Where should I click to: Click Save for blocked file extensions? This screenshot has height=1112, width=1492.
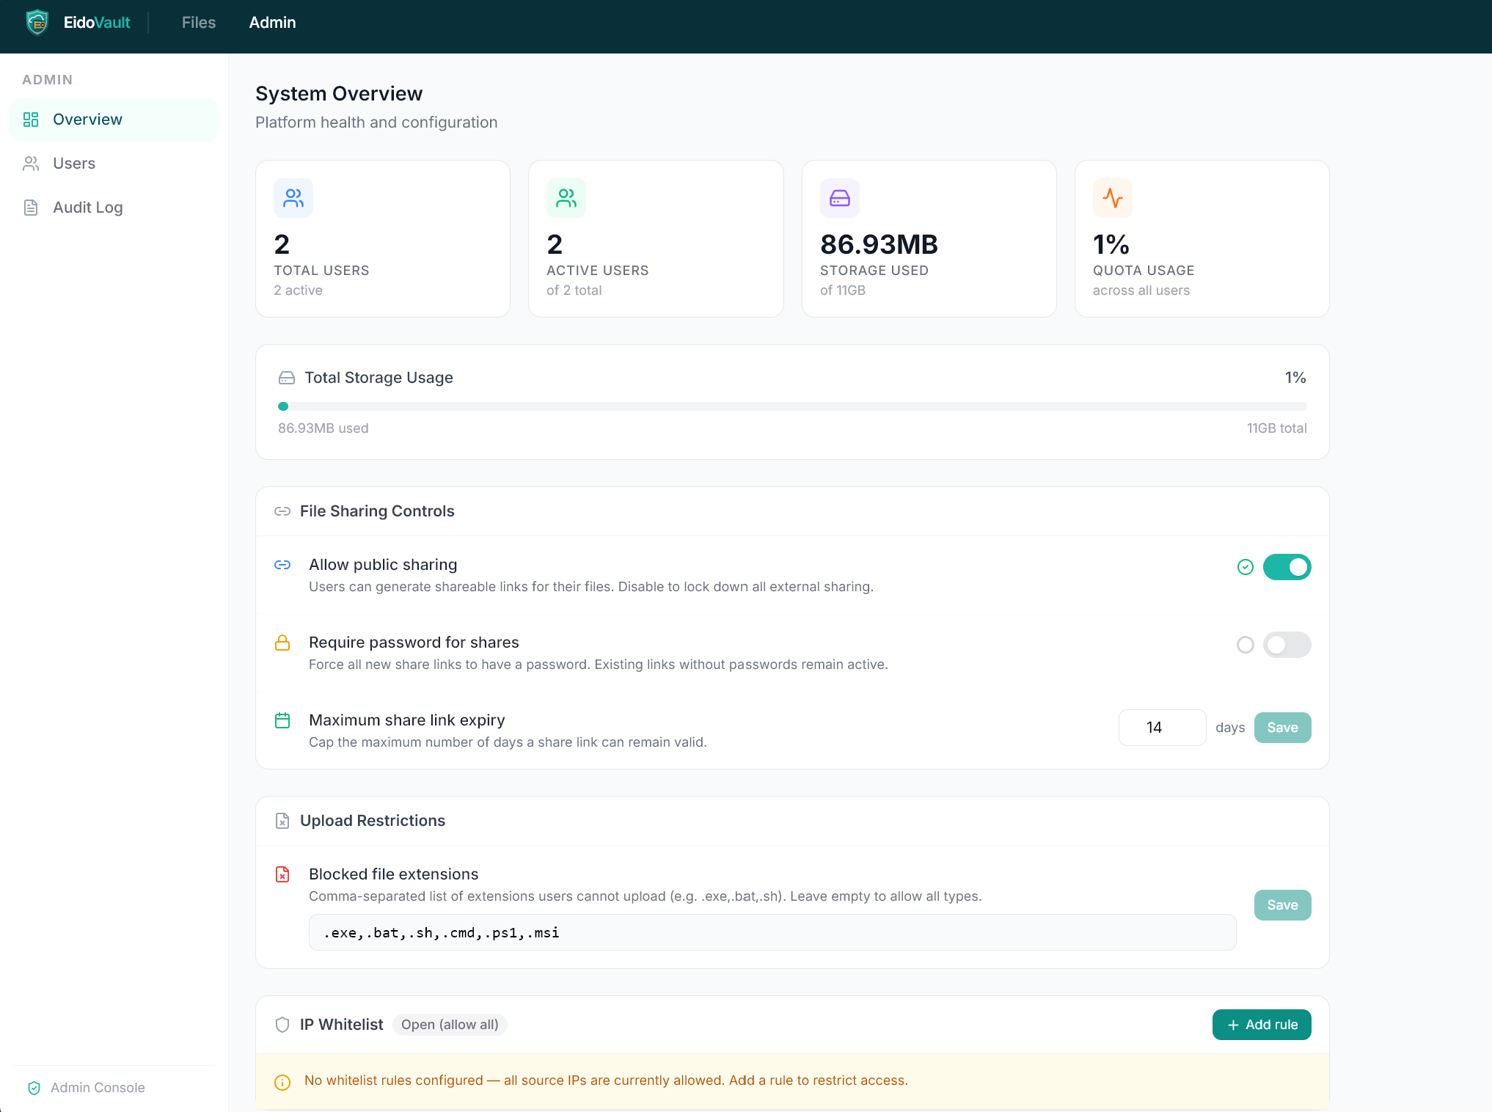[x=1283, y=905]
